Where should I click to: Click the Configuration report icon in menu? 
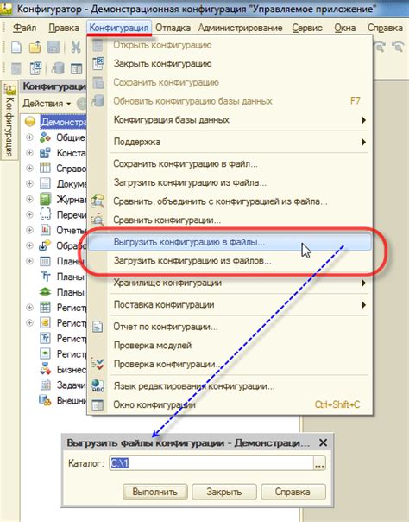click(x=98, y=327)
